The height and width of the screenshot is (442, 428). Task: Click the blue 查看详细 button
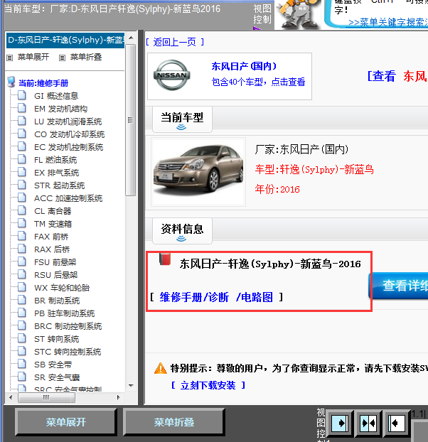click(398, 286)
